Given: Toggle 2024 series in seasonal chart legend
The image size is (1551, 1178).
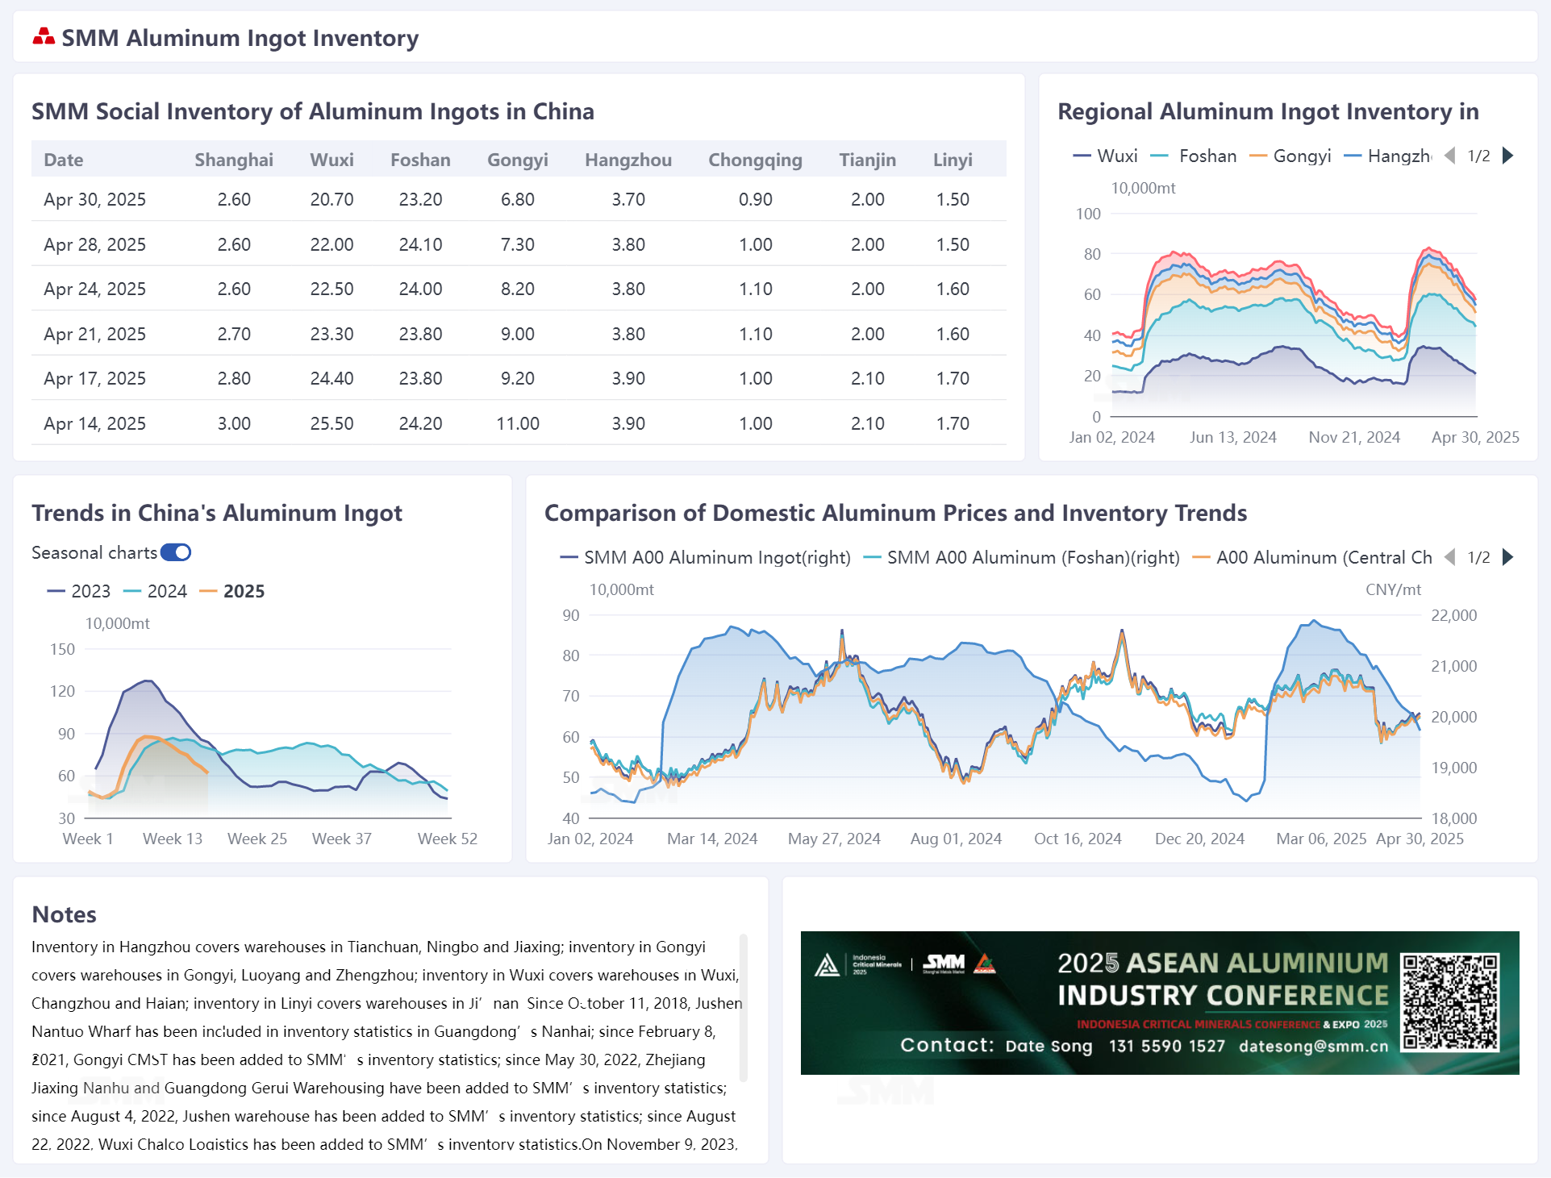Looking at the screenshot, I should pyautogui.click(x=155, y=591).
